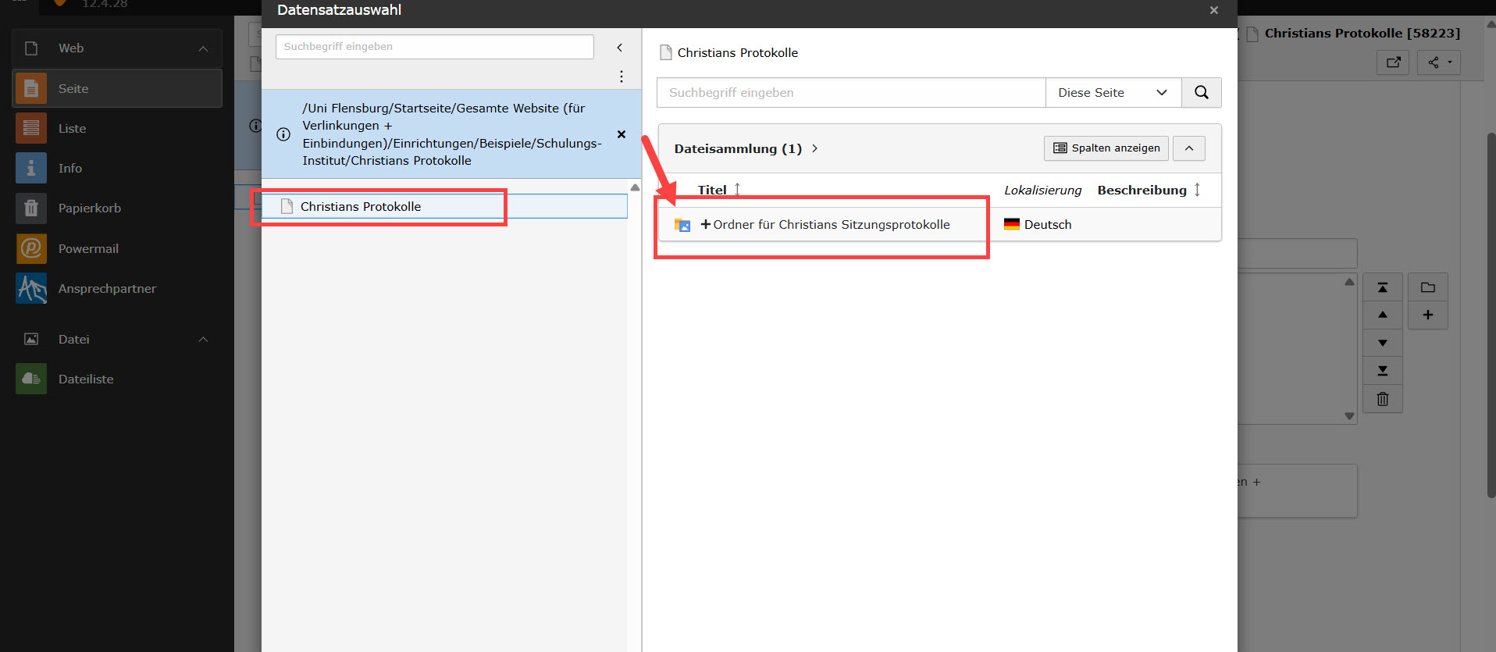Collapse the Datei module group

tap(203, 339)
